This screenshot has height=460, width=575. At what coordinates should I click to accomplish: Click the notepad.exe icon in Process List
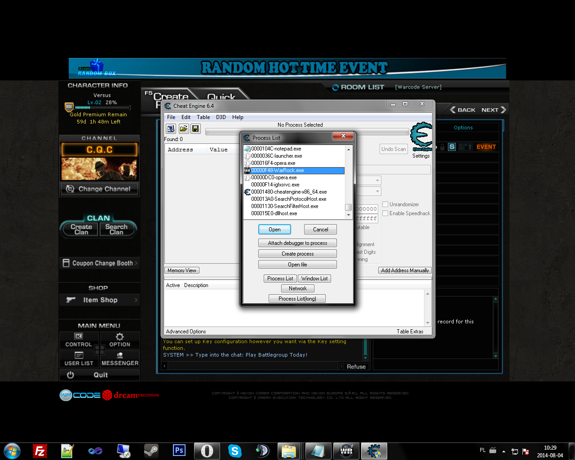(x=247, y=149)
